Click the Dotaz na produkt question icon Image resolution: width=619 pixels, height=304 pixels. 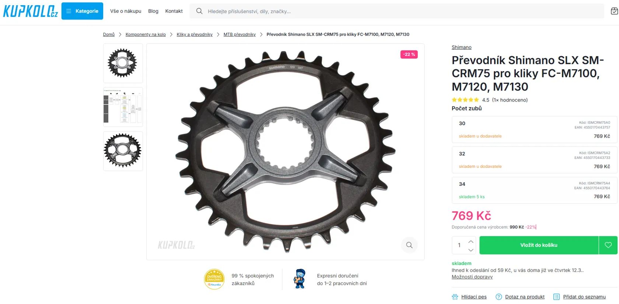(x=499, y=297)
